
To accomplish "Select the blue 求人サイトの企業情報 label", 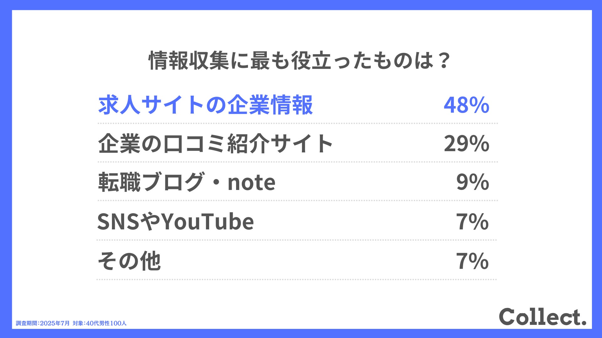I will pyautogui.click(x=205, y=105).
